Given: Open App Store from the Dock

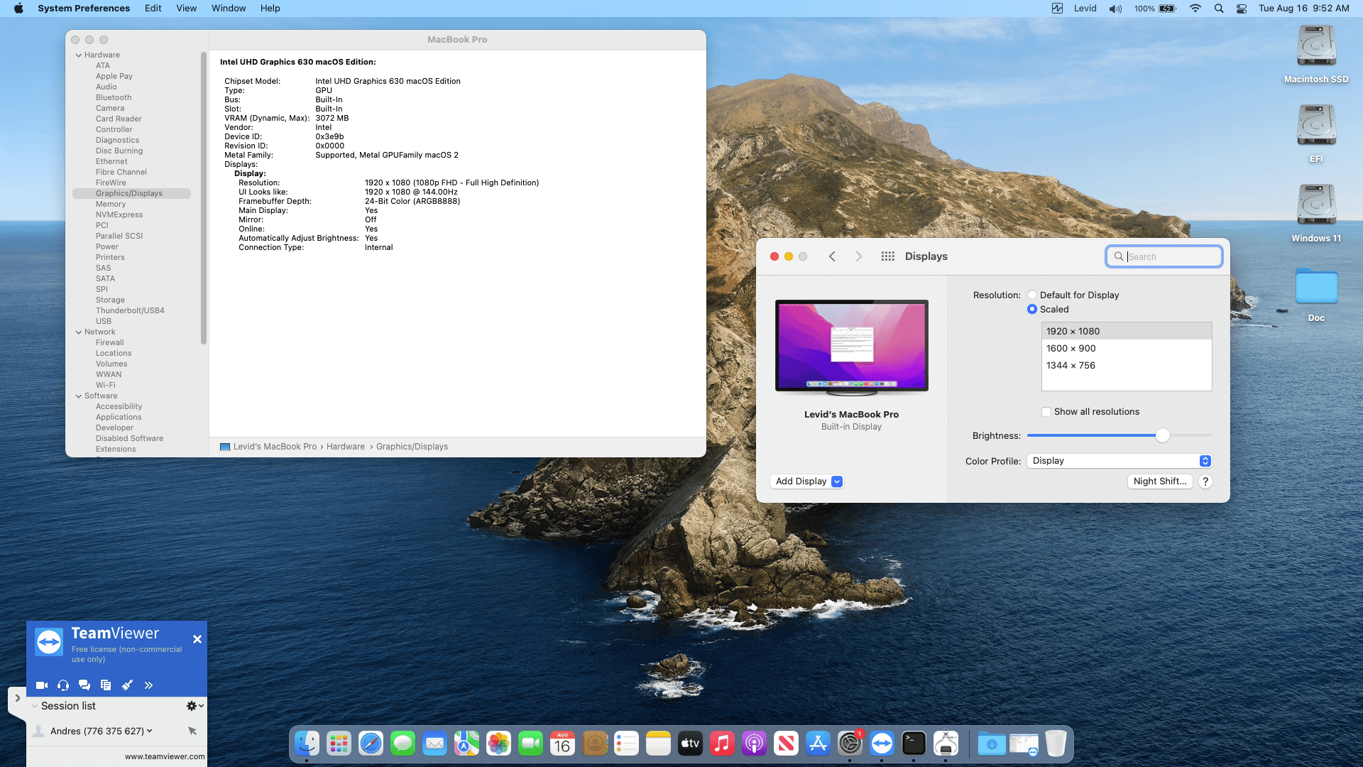Looking at the screenshot, I should point(818,744).
